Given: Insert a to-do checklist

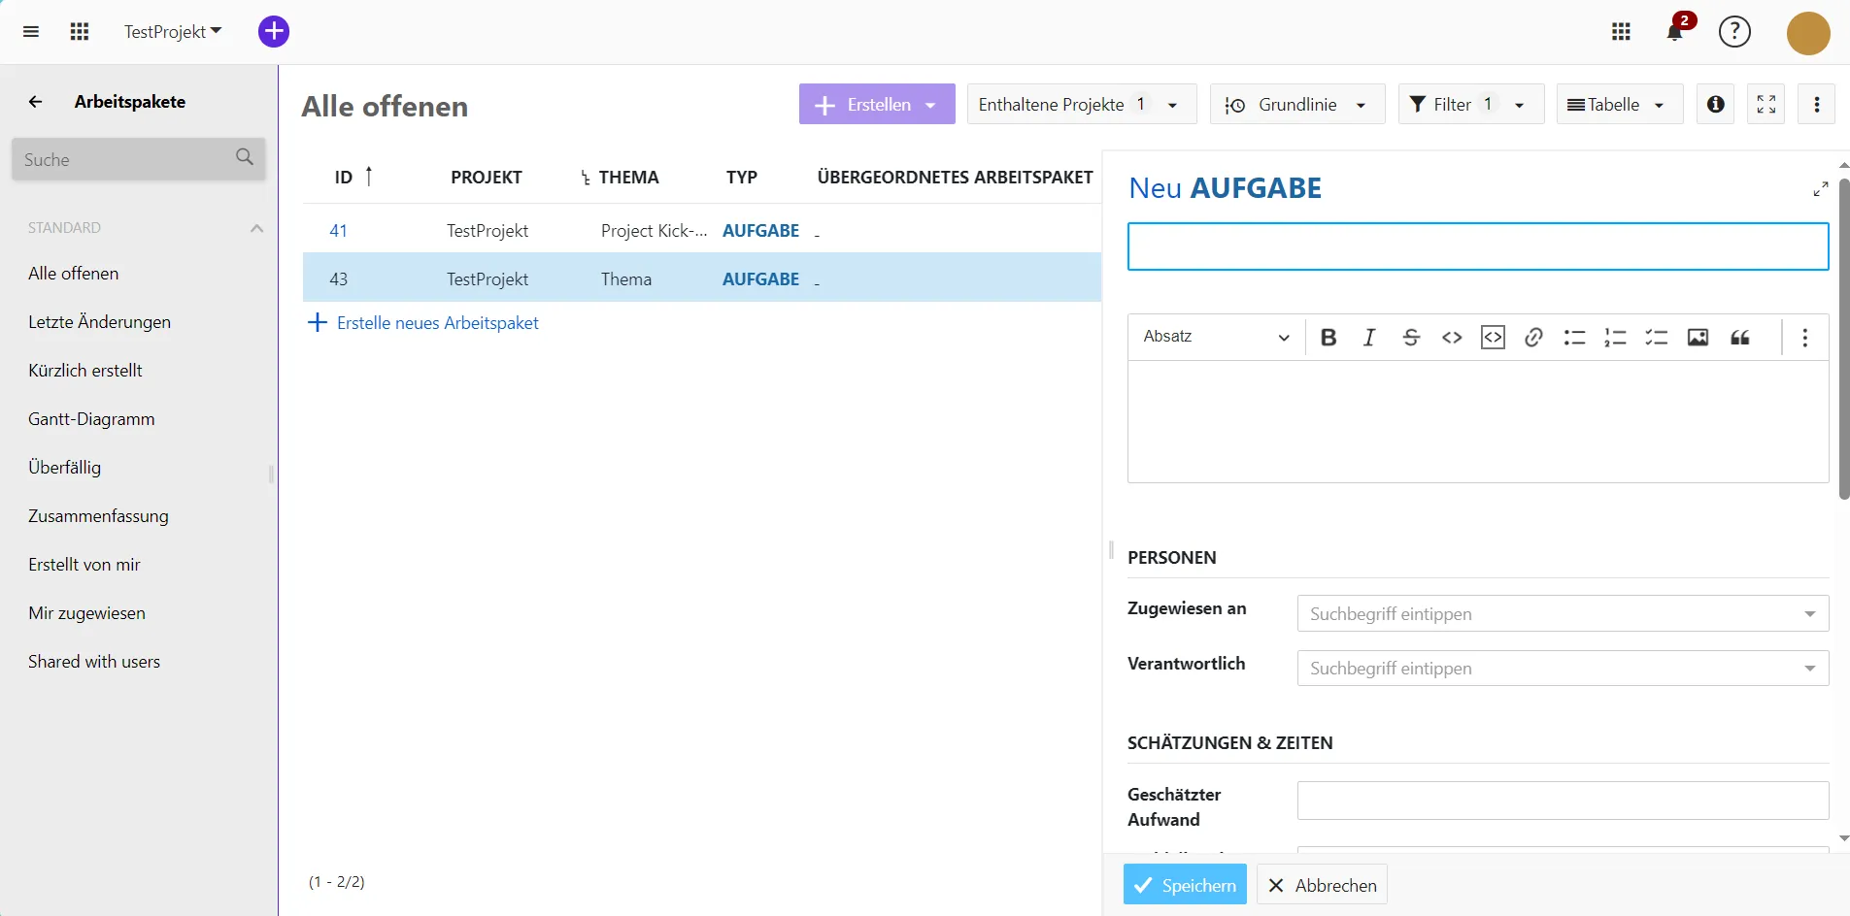Looking at the screenshot, I should pyautogui.click(x=1657, y=337).
